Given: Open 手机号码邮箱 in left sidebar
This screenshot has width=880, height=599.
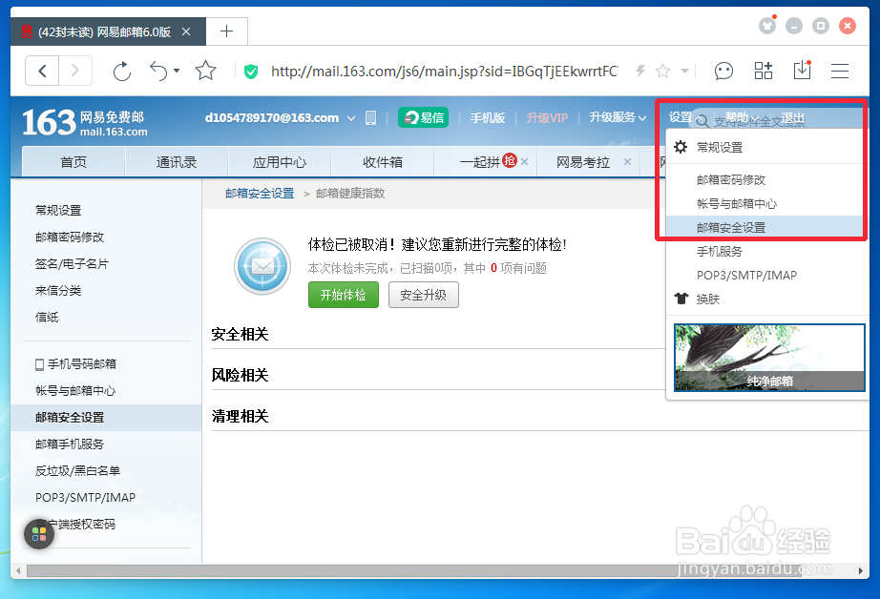Looking at the screenshot, I should (x=75, y=364).
